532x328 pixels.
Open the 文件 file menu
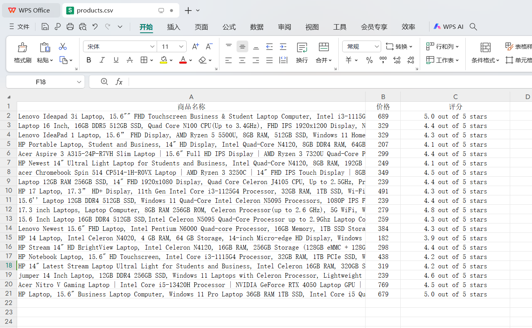(19, 27)
